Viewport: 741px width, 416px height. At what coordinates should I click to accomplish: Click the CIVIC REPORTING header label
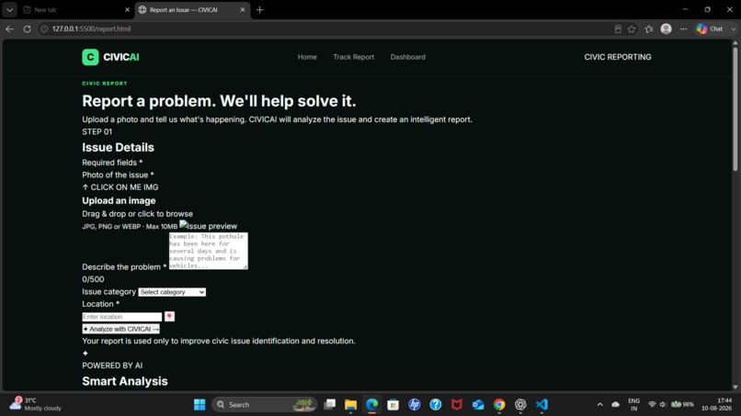tap(617, 57)
